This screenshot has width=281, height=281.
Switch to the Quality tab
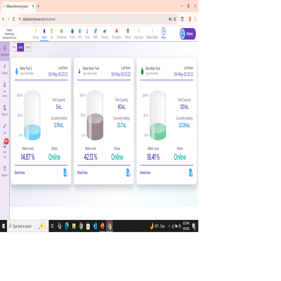(x=28, y=47)
